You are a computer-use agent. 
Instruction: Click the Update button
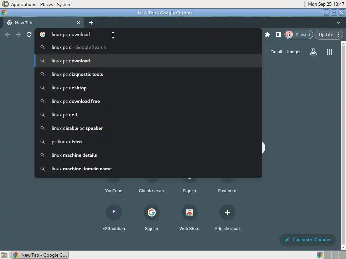pyautogui.click(x=326, y=35)
